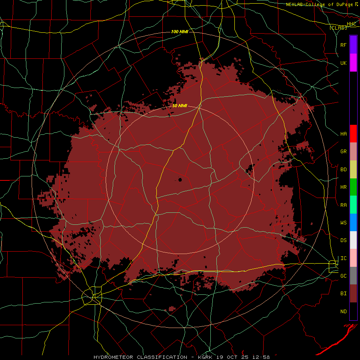
Task: Click the HA red legend swatch
Action: point(353,134)
